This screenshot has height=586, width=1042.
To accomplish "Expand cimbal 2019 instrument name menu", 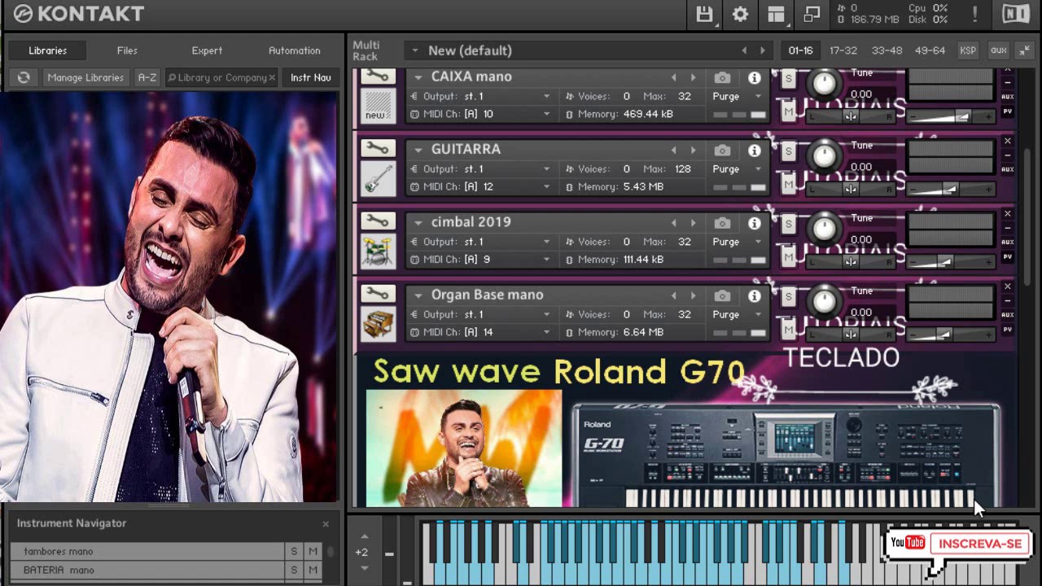I will [x=418, y=222].
